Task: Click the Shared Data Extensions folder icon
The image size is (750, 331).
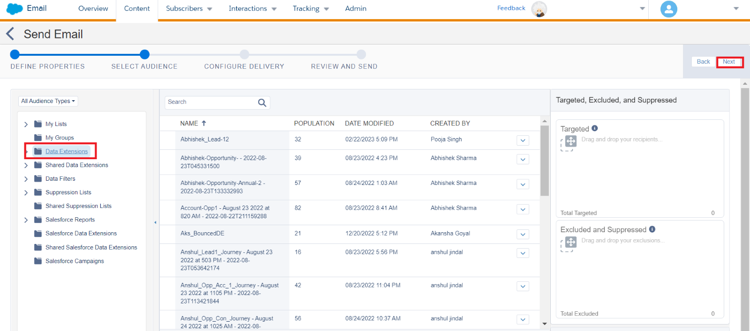Action: point(38,165)
